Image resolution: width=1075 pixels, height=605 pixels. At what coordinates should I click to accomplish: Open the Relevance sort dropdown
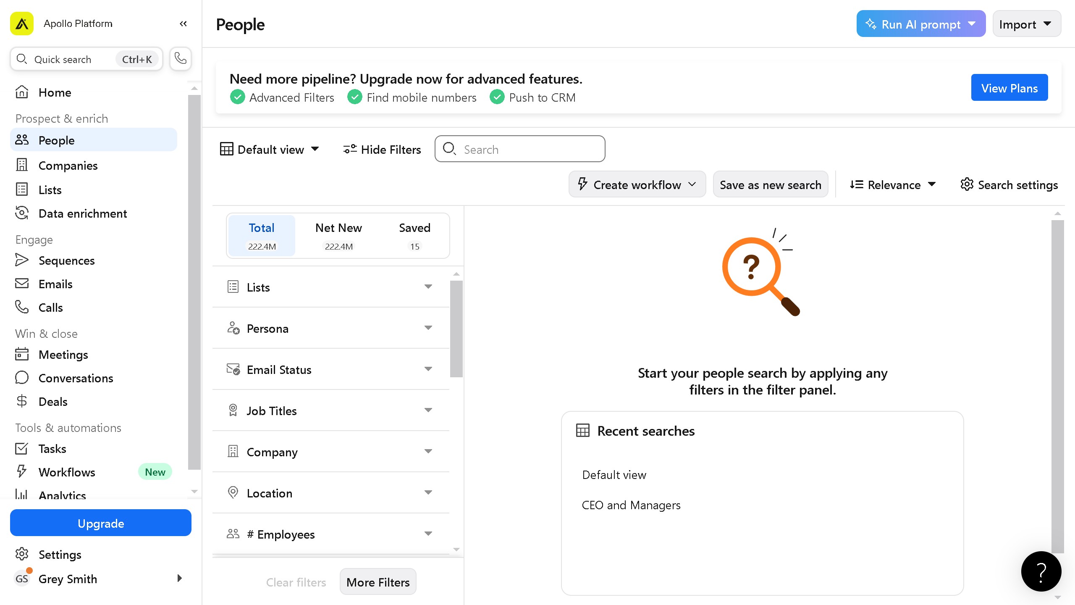coord(893,185)
